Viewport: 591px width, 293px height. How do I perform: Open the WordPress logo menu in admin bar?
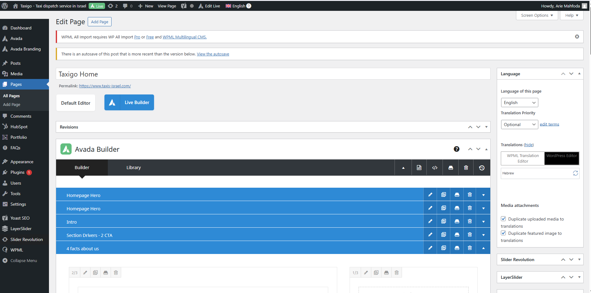[5, 6]
